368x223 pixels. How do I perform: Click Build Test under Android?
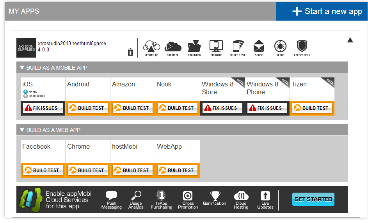coord(88,108)
